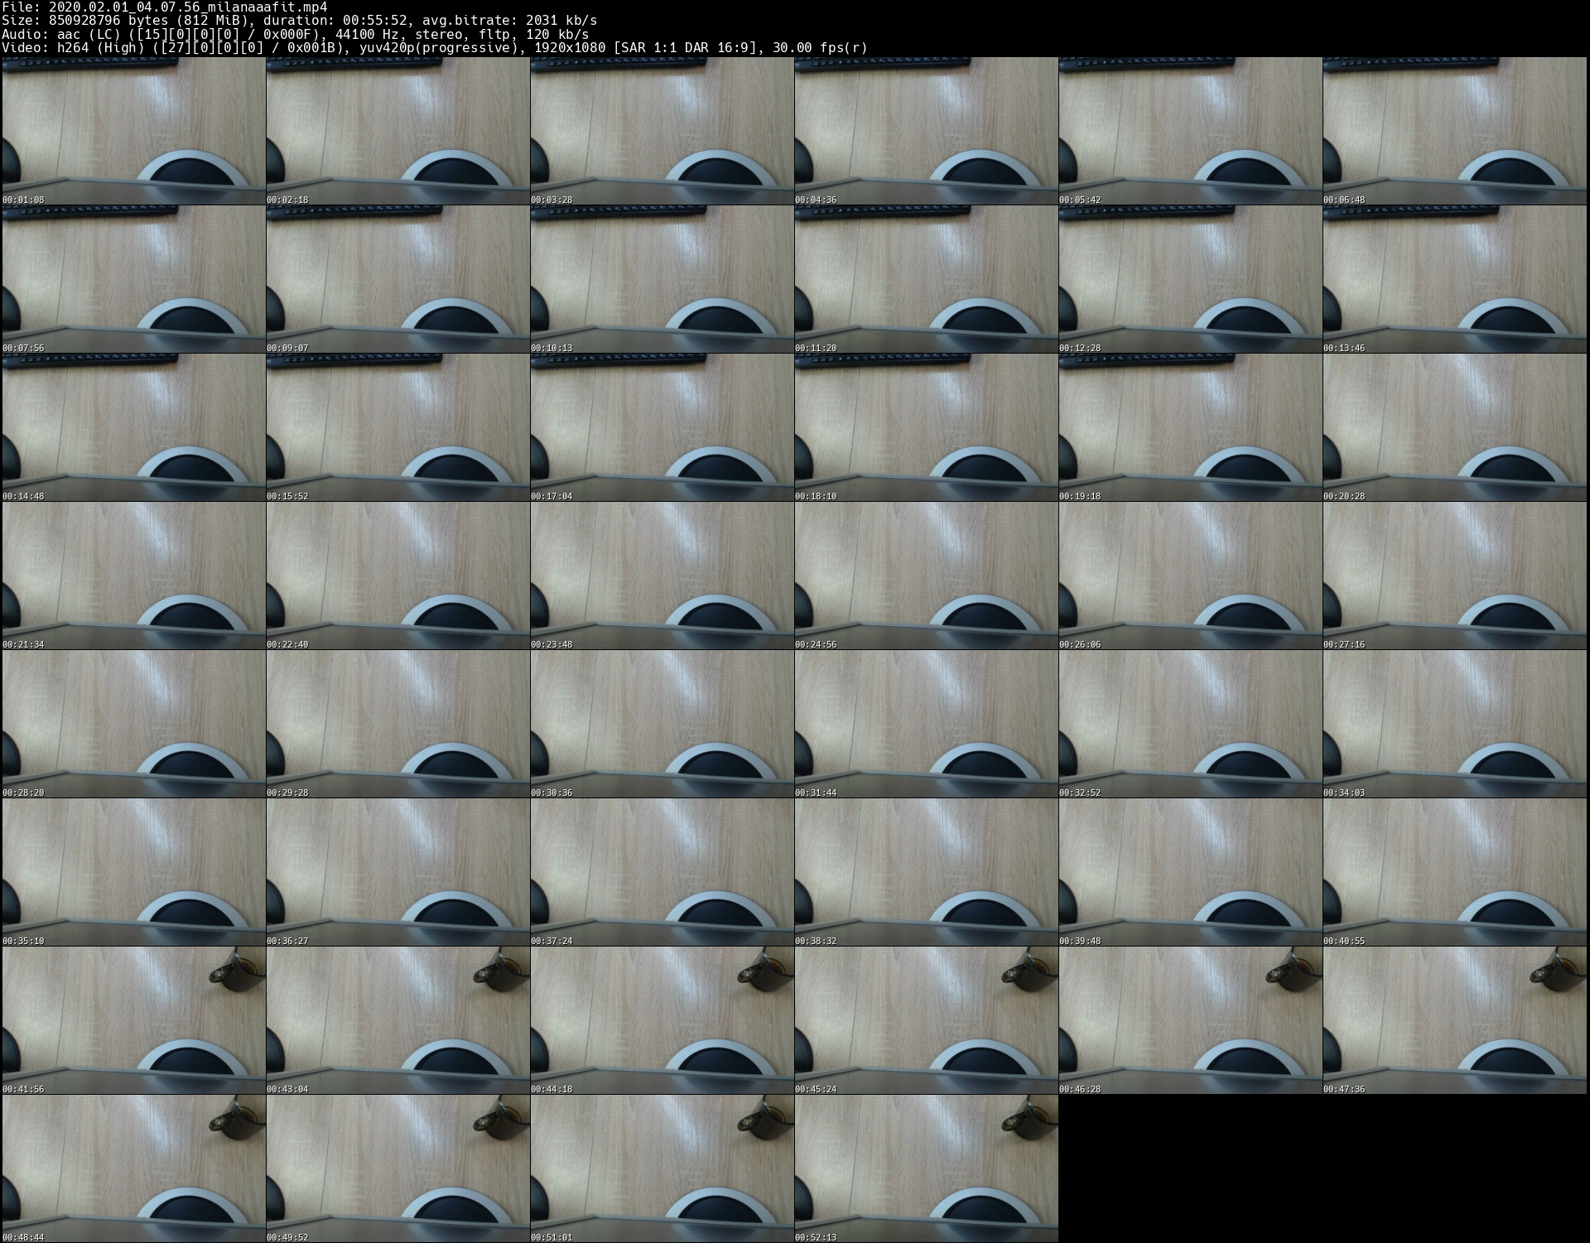Select the snapshot at 00:39:48
Screen dimensions: 1590x1243
[1190, 872]
